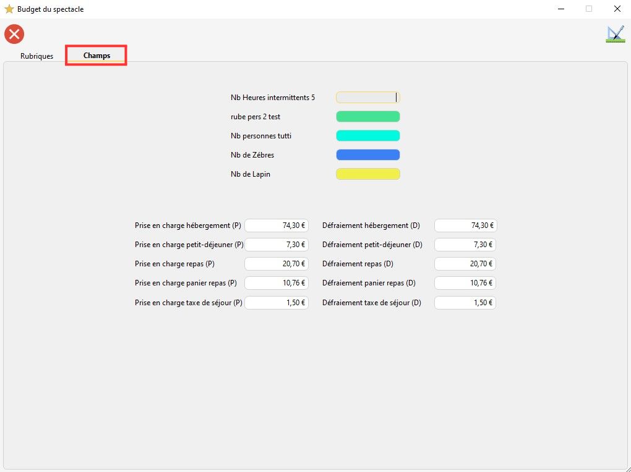Edit Prise en charge petit-déjeuner (P) amount
Screen dimensions: 631x472
click(277, 245)
